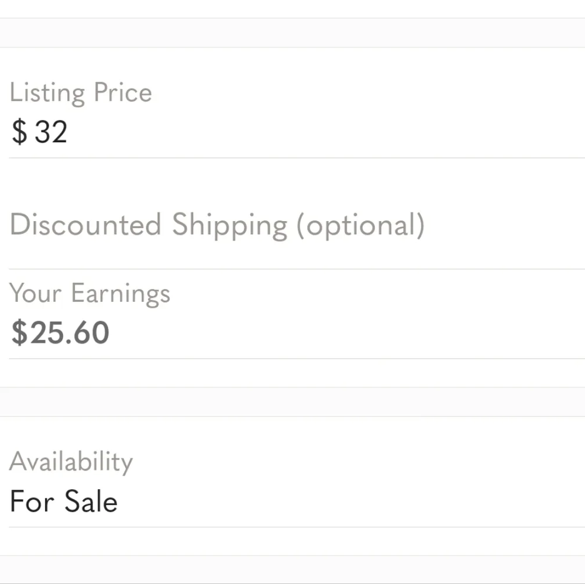Click the Listing Price label
Image resolution: width=585 pixels, height=584 pixels.
(81, 92)
